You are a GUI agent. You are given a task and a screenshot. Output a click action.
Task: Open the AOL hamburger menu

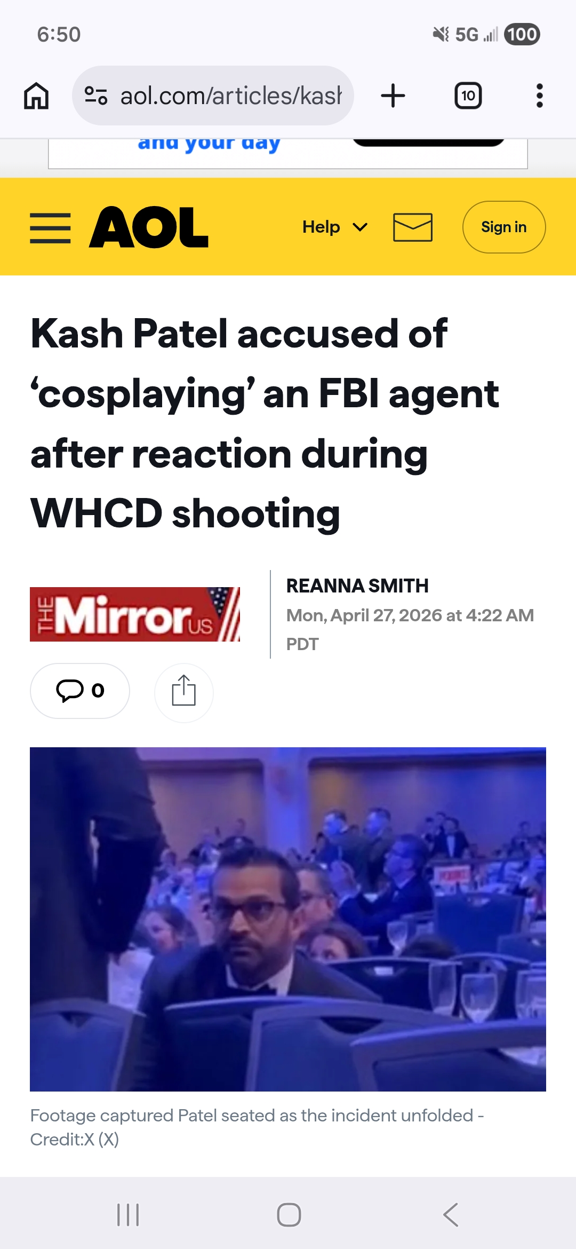[x=50, y=228]
